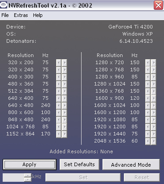Open the Extras menu
The height and width of the screenshot is (184, 164).
point(21,15)
